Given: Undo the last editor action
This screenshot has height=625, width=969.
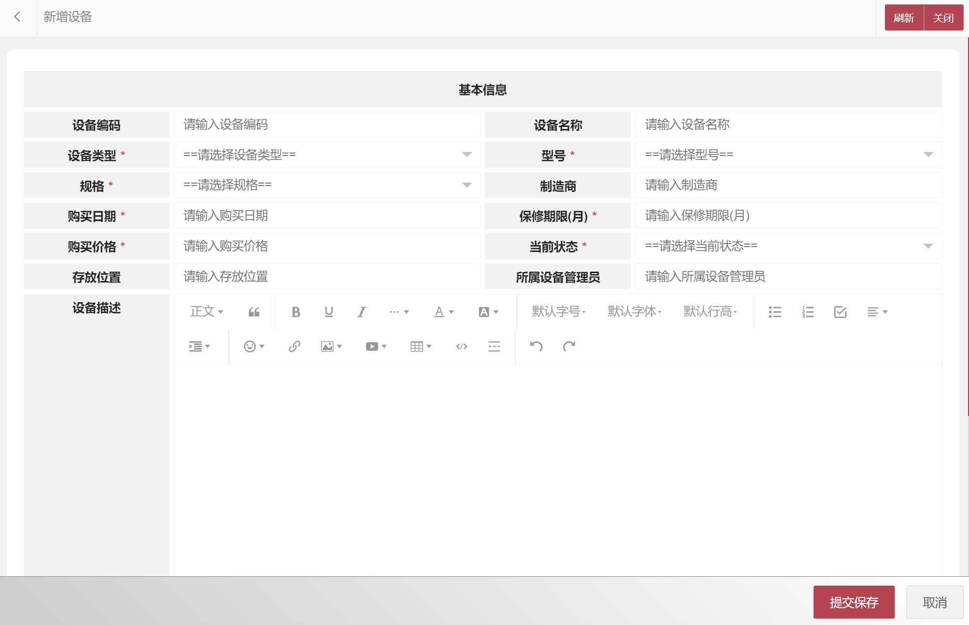Looking at the screenshot, I should coord(536,346).
